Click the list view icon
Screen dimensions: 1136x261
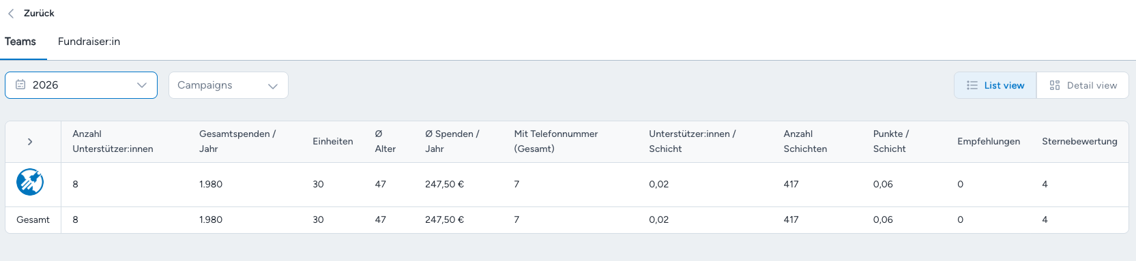[972, 86]
